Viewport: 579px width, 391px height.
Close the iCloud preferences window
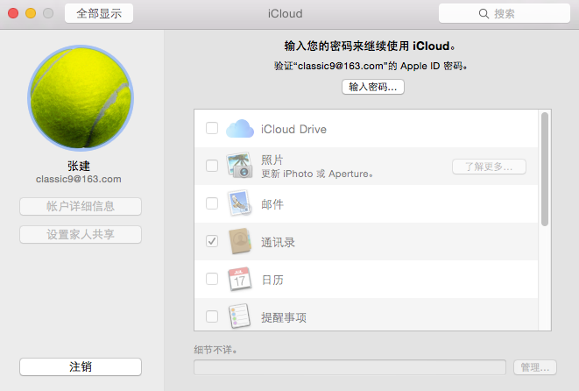13,13
